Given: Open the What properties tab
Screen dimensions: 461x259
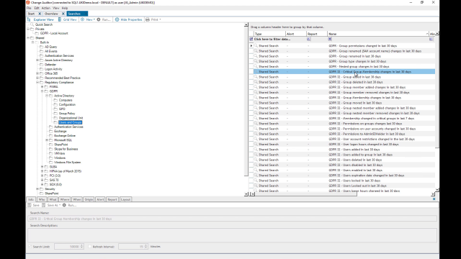Looking at the screenshot, I should (x=53, y=200).
